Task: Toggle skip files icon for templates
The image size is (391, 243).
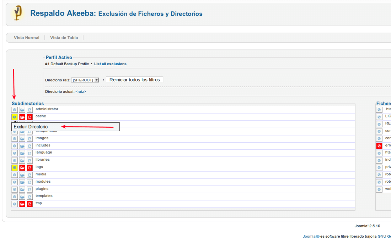Action: (30, 197)
